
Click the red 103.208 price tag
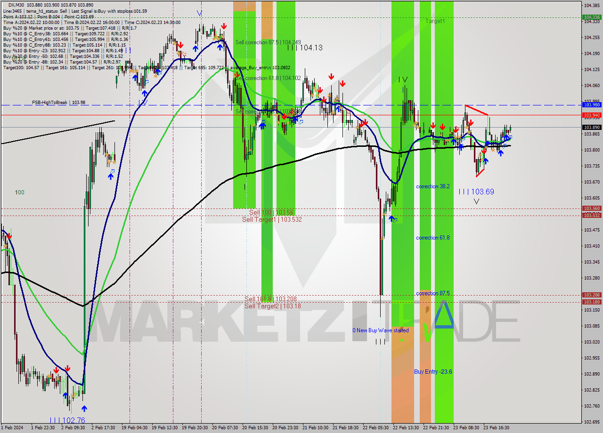(592, 295)
